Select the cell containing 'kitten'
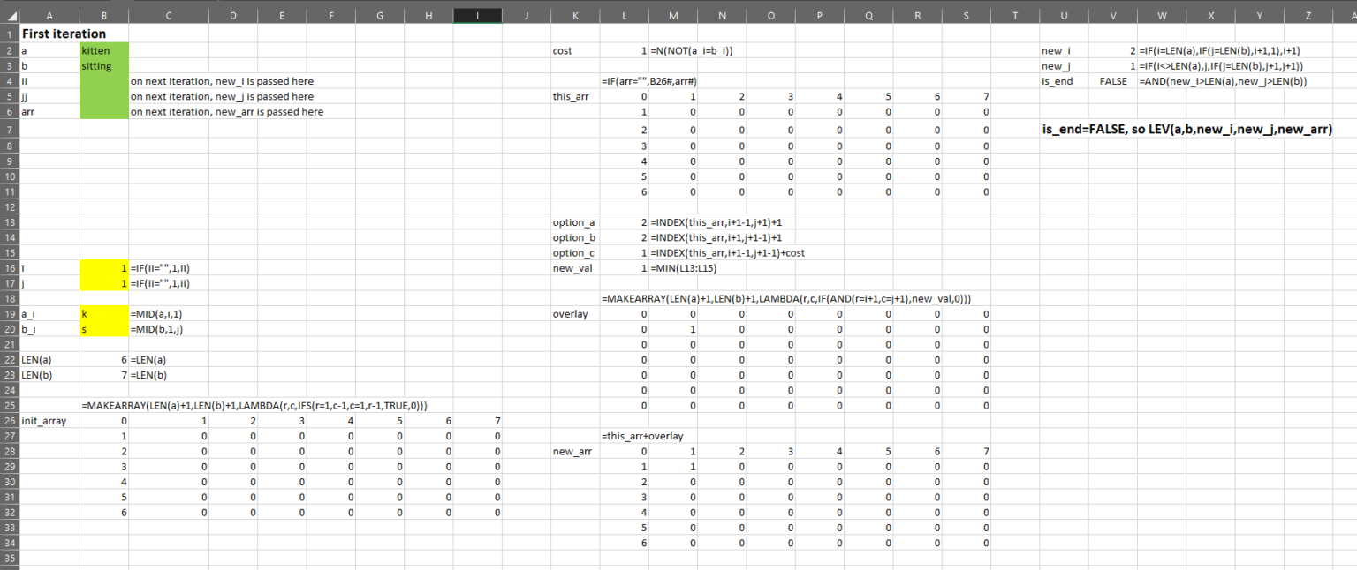The height and width of the screenshot is (570, 1357). click(x=103, y=50)
